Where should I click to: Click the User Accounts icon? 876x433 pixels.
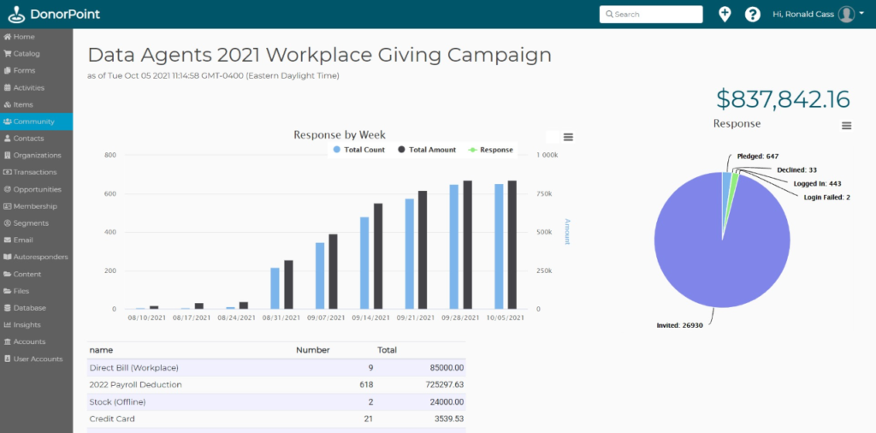[7, 359]
